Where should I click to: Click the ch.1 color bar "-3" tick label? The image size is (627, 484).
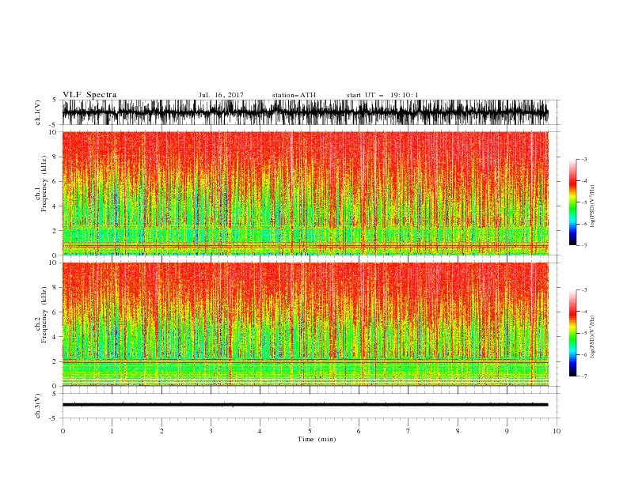pos(584,159)
